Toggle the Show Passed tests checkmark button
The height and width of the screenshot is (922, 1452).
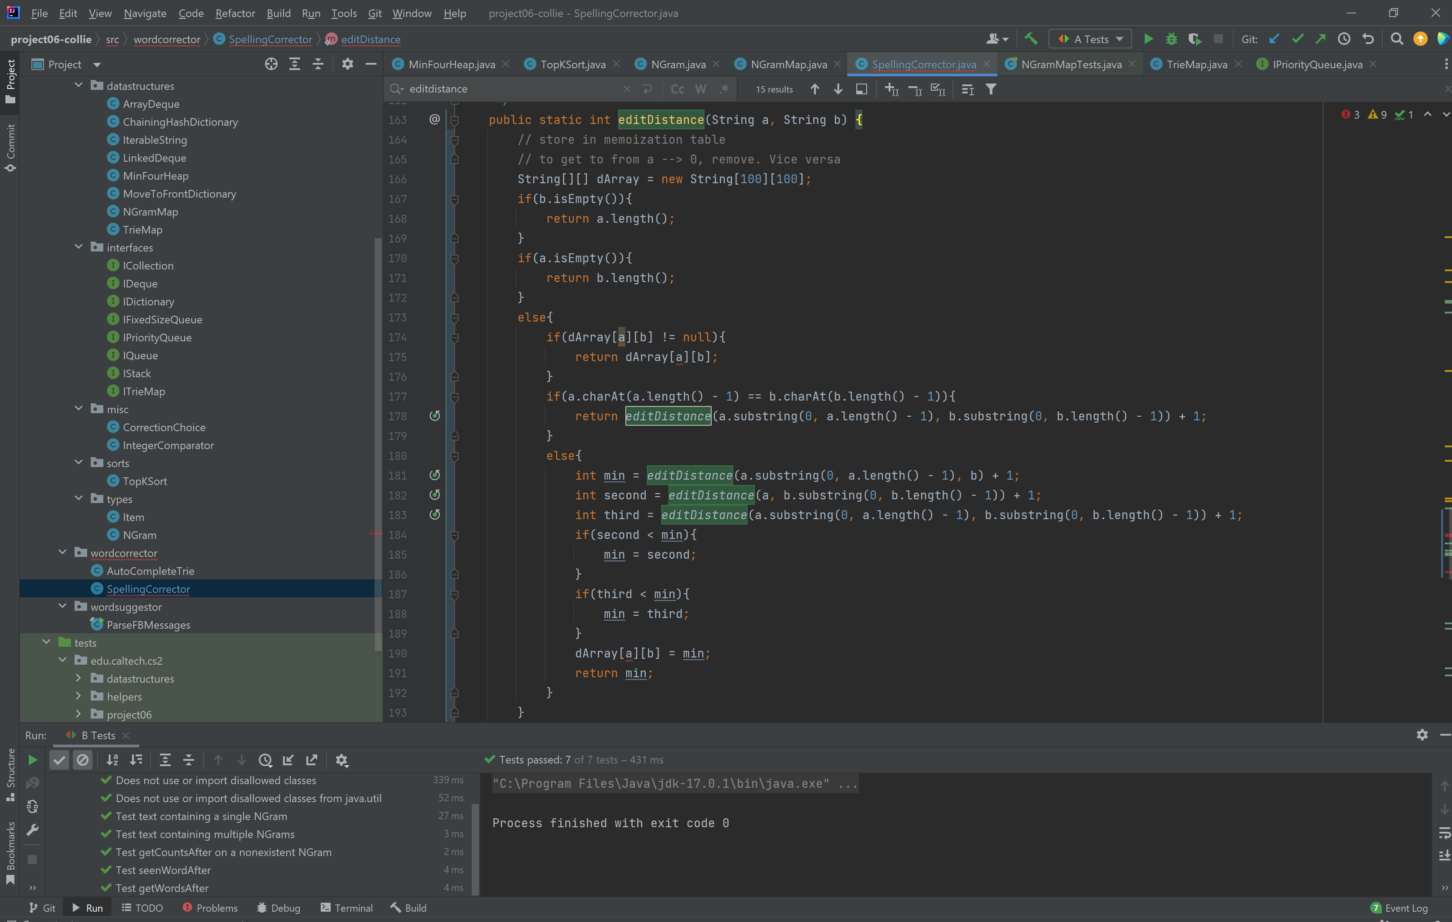59,760
